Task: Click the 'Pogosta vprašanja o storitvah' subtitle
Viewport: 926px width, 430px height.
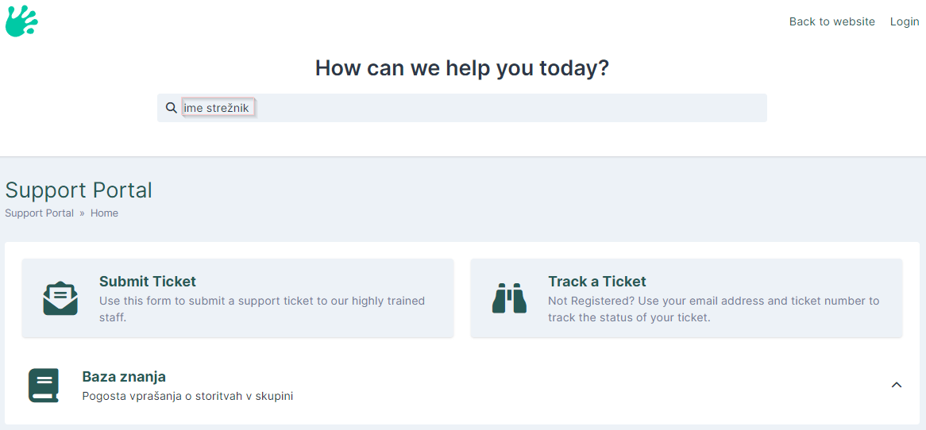Action: 187,396
